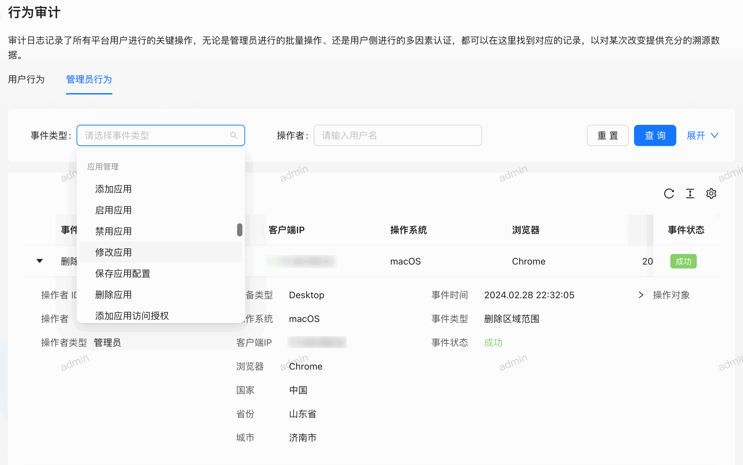
Task: Click 展开 to expand filters
Action: [703, 135]
